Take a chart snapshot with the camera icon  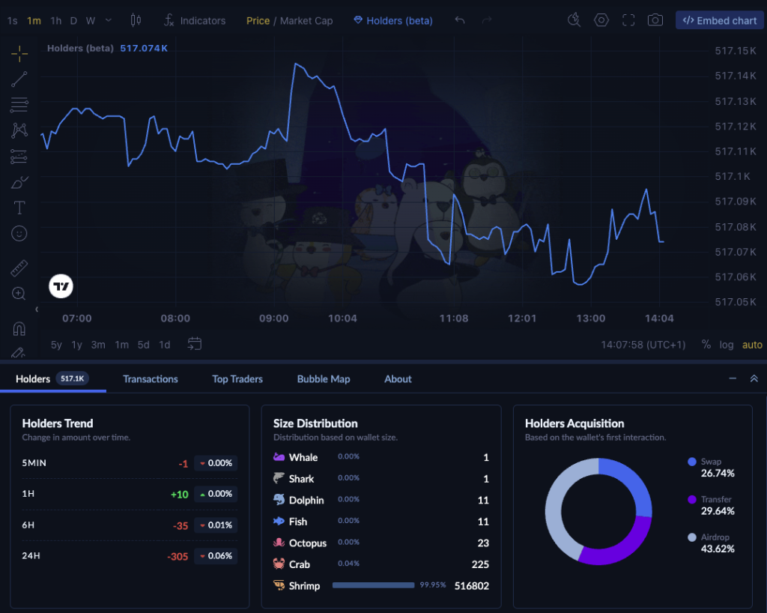[x=655, y=20]
